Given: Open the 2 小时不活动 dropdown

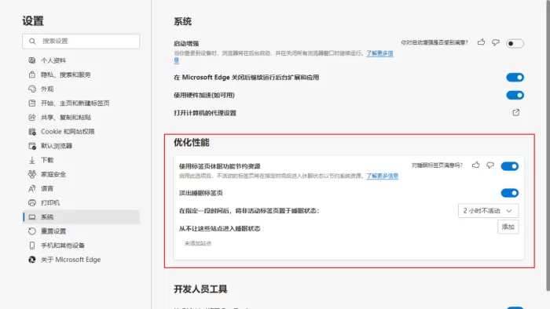Looking at the screenshot, I should point(488,211).
